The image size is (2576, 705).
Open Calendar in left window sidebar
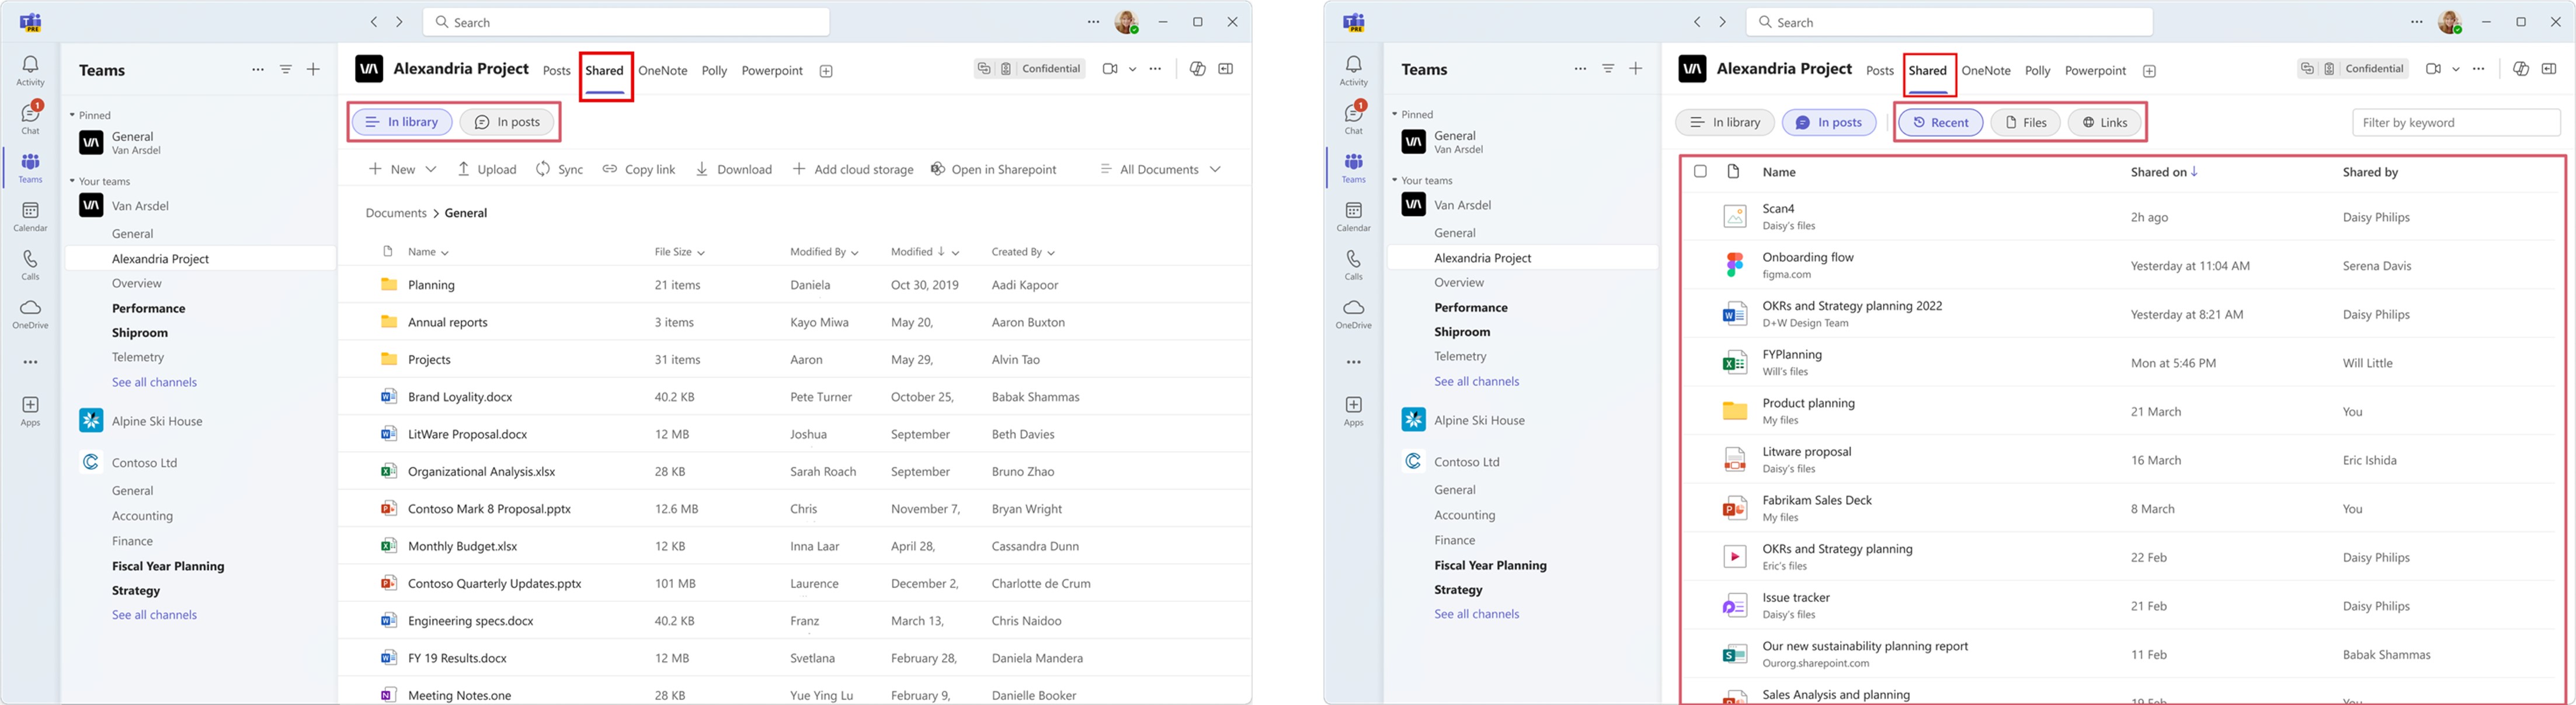(x=30, y=216)
